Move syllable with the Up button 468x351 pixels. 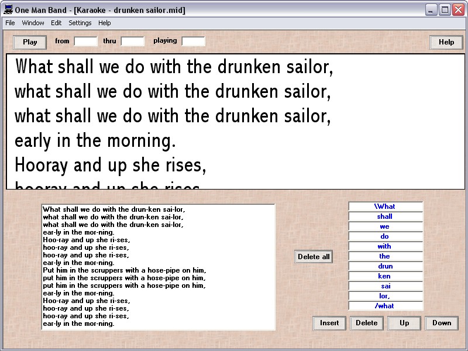(x=404, y=323)
